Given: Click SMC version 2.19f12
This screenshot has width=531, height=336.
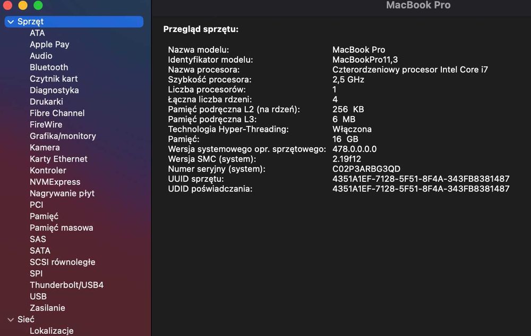Looking at the screenshot, I should [346, 159].
